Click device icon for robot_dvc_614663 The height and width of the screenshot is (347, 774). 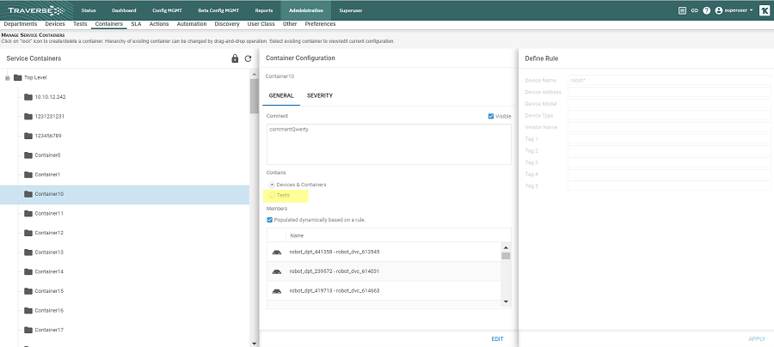276,291
